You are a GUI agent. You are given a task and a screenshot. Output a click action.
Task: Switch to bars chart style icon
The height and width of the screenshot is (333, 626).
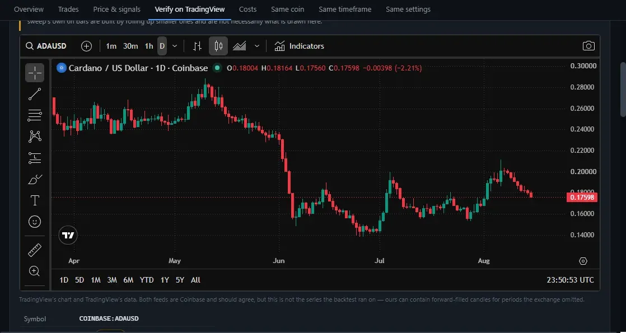197,46
